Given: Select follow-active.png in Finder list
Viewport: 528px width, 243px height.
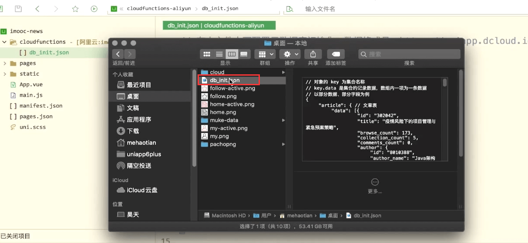Looking at the screenshot, I should [x=232, y=88].
